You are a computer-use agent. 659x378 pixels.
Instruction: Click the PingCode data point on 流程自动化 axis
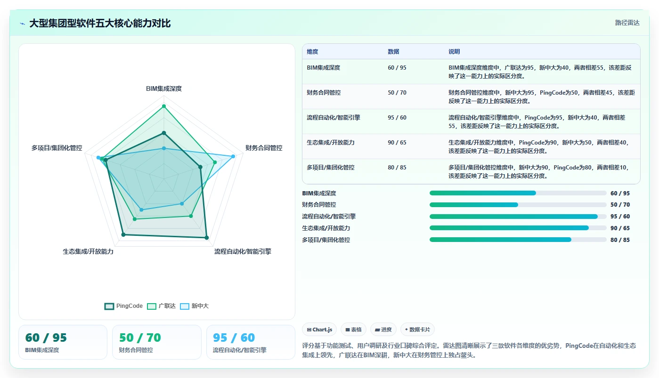click(x=206, y=238)
